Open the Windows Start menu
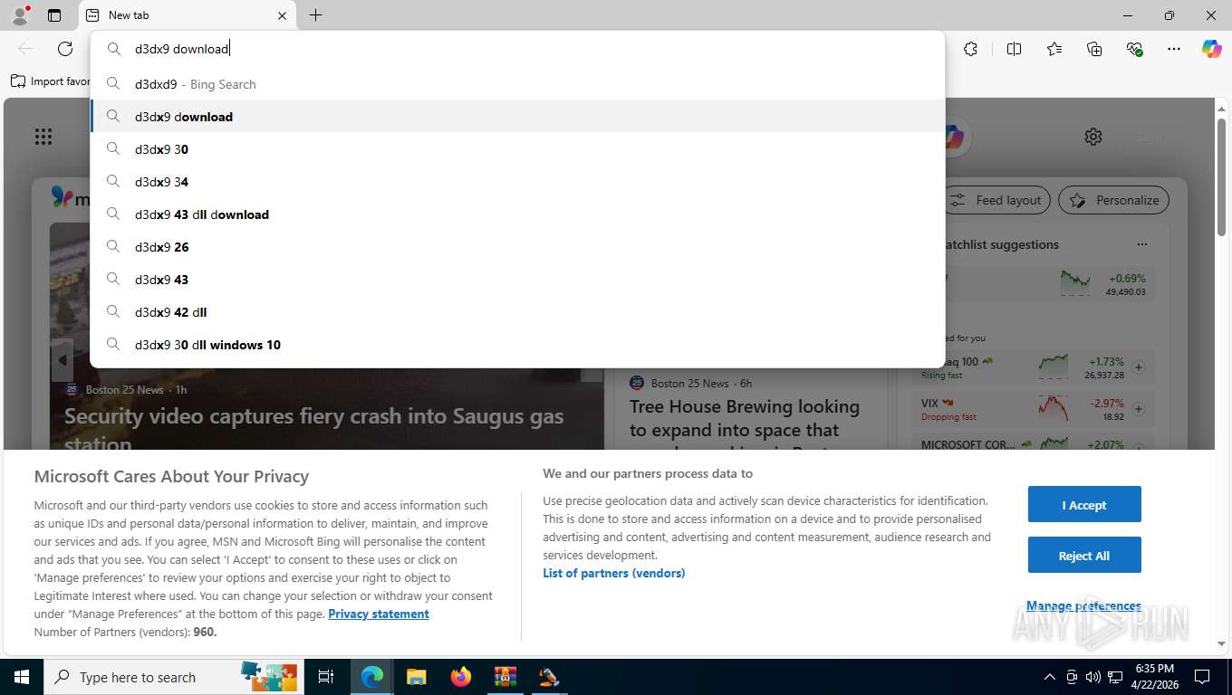 click(x=21, y=677)
